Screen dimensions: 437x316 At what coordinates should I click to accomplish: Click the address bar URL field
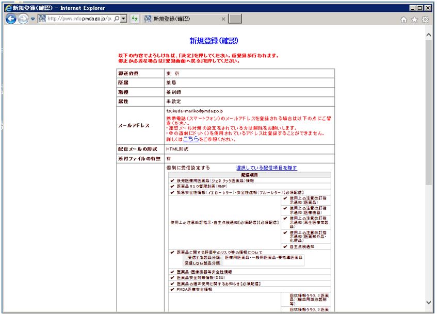pos(79,19)
